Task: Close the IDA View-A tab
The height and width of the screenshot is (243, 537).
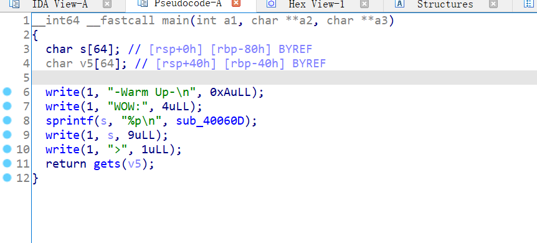Action: 107,4
